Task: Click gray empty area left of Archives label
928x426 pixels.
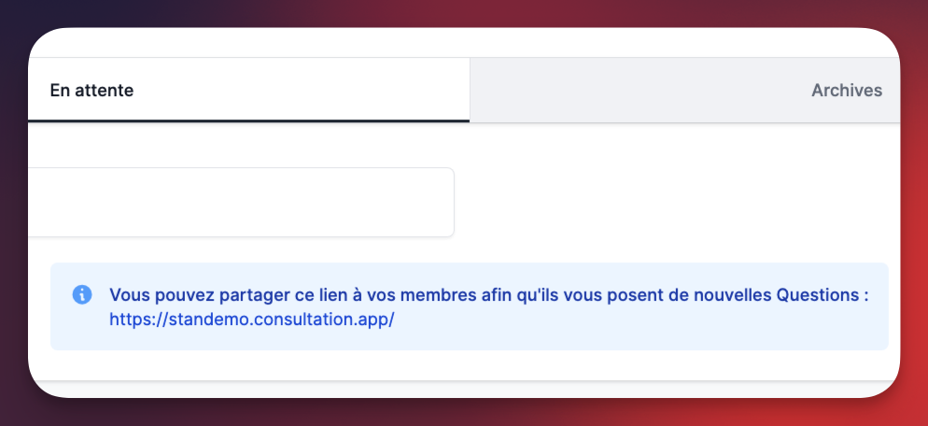Action: click(635, 91)
